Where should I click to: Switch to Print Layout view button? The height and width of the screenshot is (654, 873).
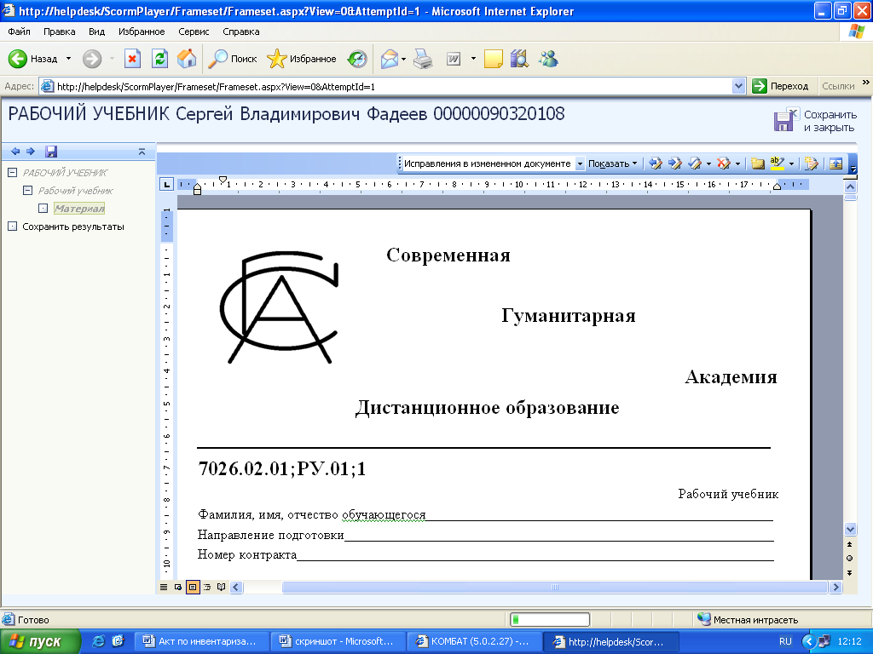pyautogui.click(x=193, y=587)
